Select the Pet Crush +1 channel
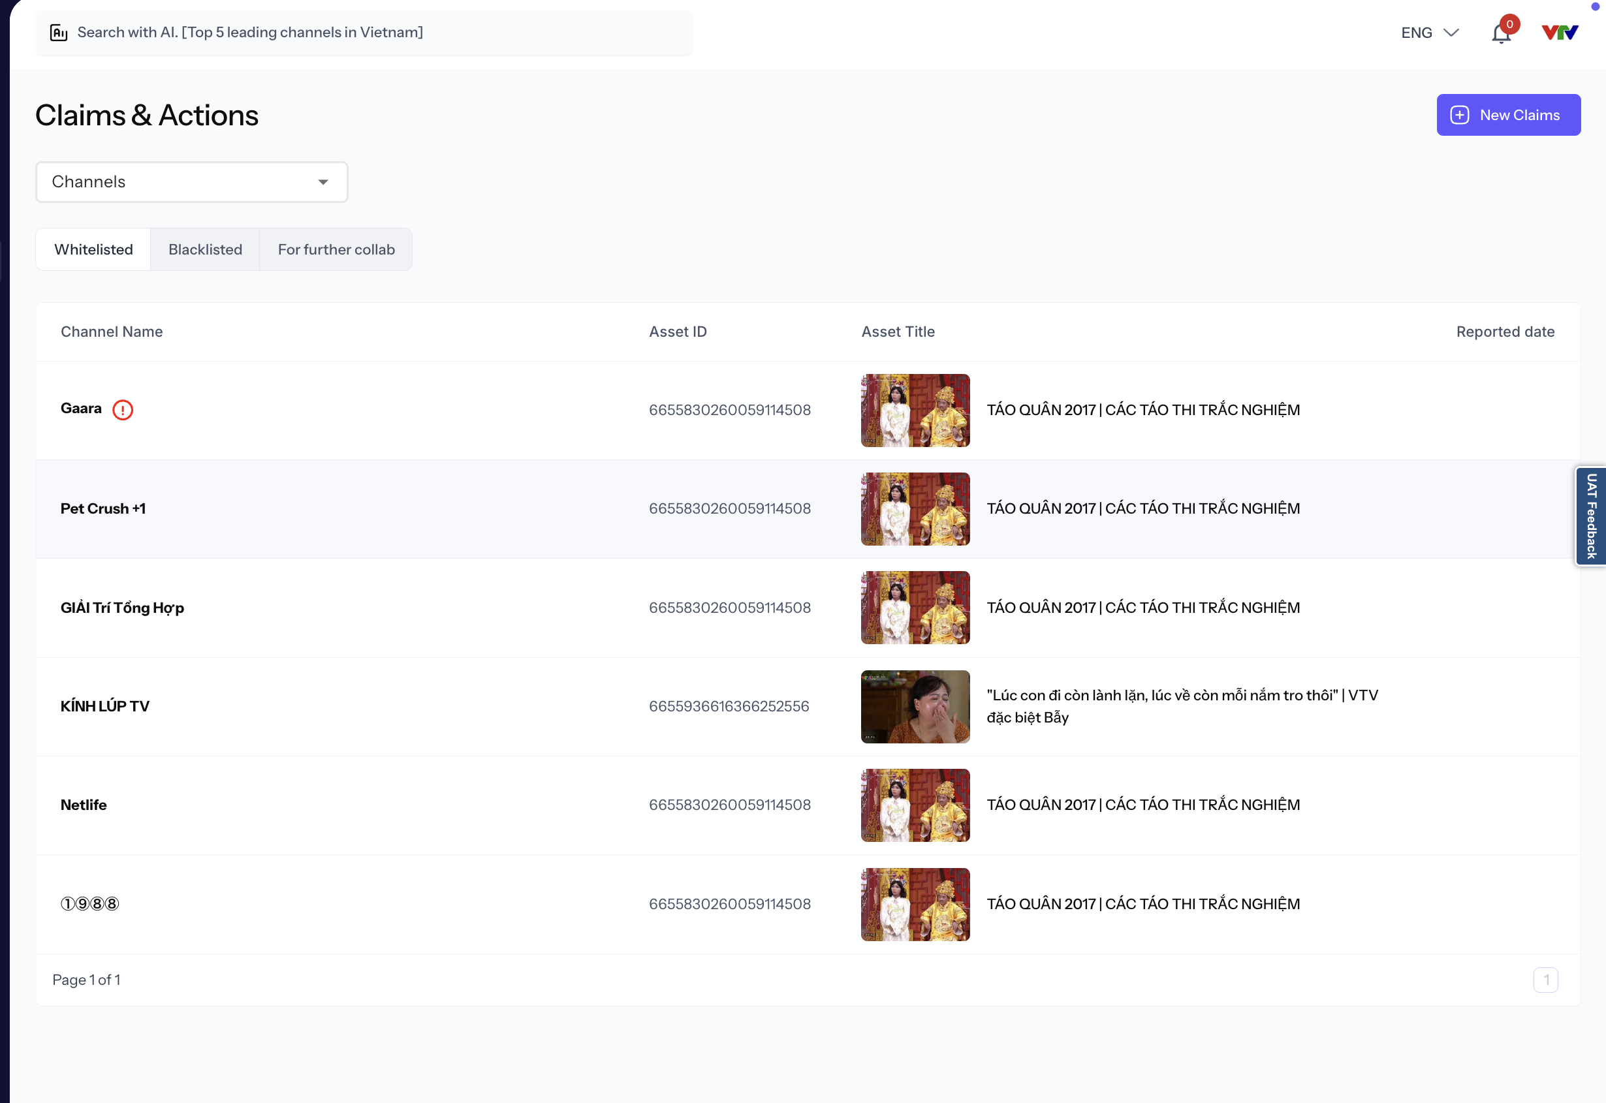1606x1103 pixels. [103, 508]
